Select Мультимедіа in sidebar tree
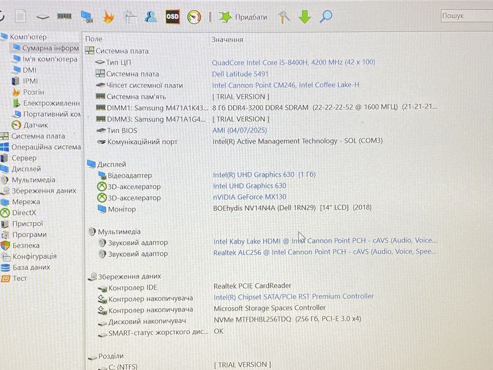This screenshot has width=493, height=370. click(x=28, y=180)
